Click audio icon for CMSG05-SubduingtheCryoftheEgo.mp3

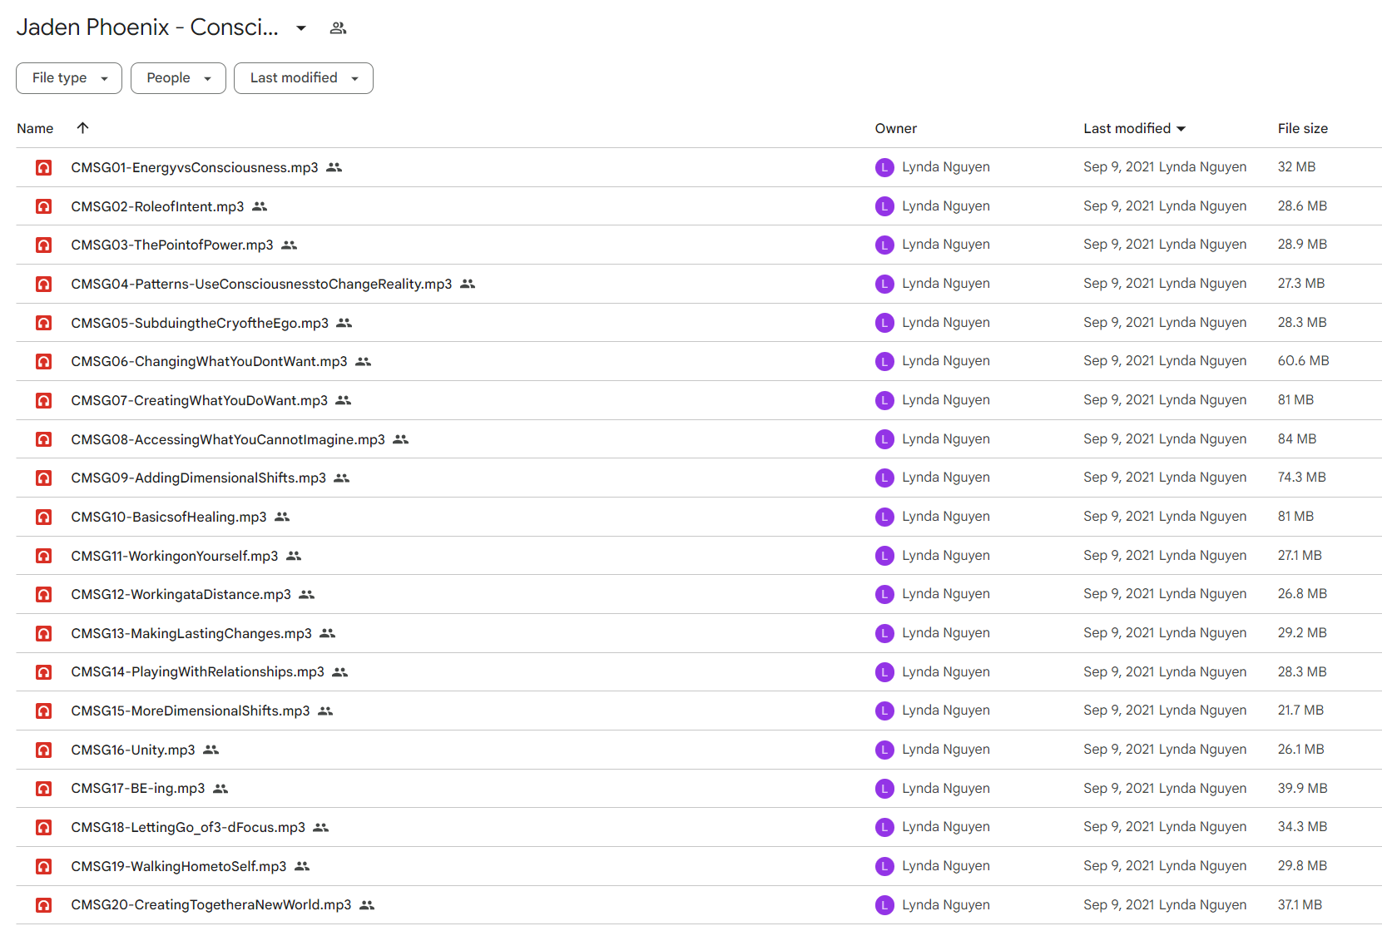pyautogui.click(x=43, y=323)
